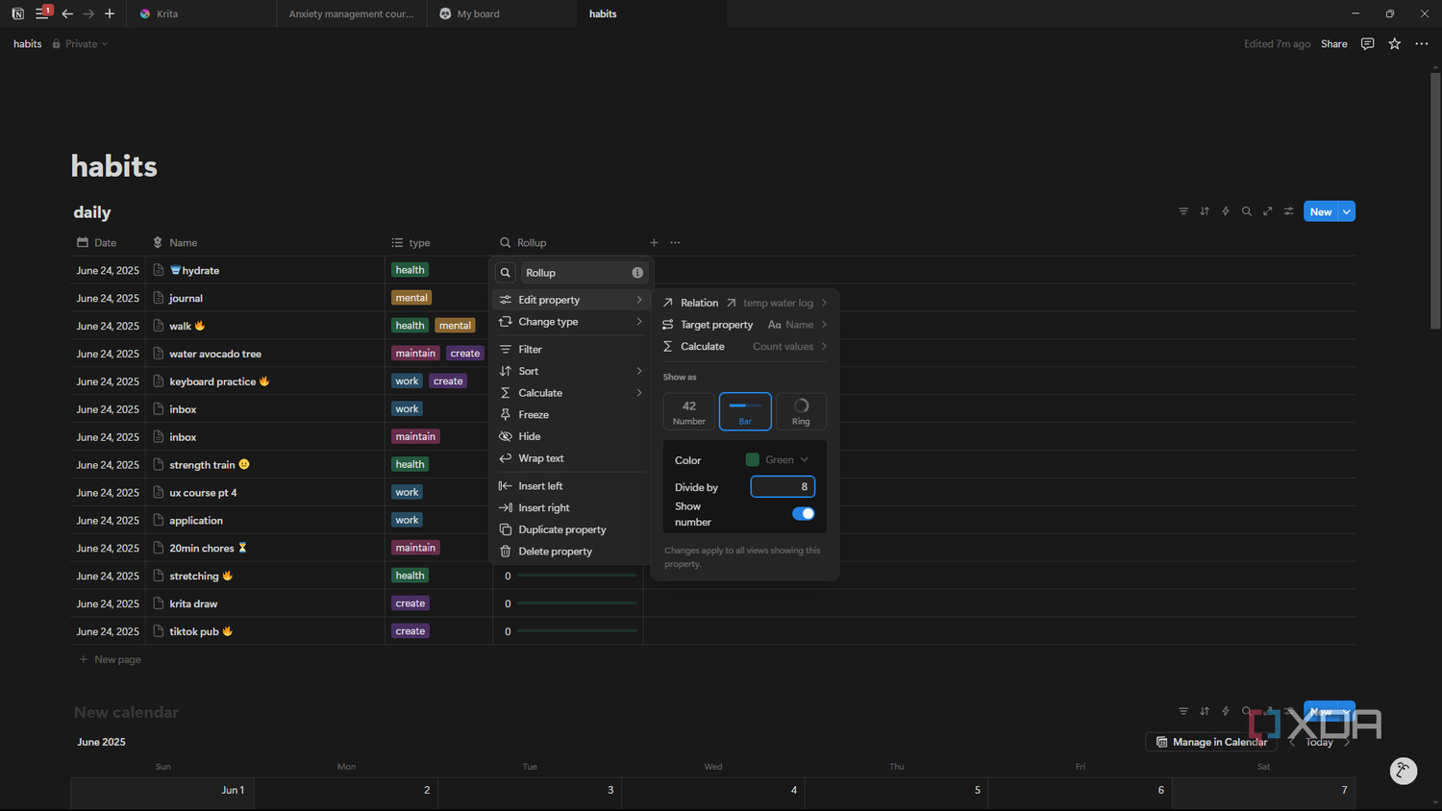Image resolution: width=1442 pixels, height=811 pixels.
Task: Open the page options three-dot menu
Action: pyautogui.click(x=1422, y=44)
